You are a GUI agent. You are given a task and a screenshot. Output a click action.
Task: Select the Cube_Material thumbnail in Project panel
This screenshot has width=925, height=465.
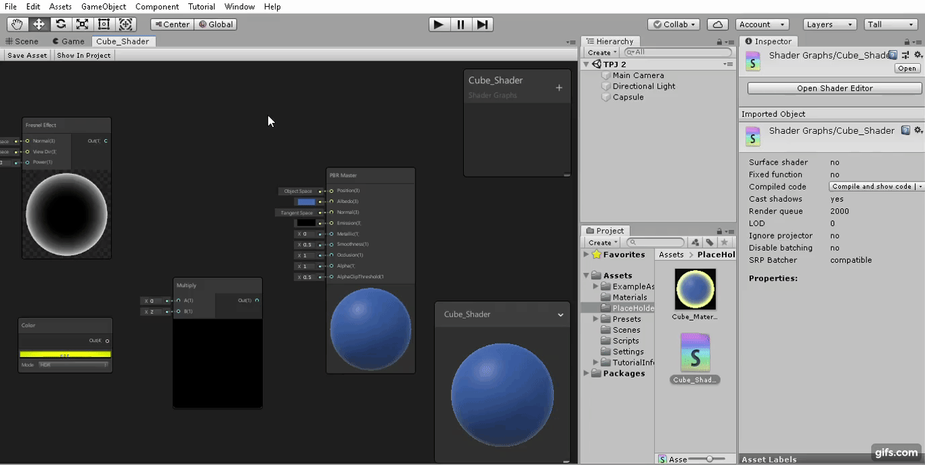(x=694, y=289)
